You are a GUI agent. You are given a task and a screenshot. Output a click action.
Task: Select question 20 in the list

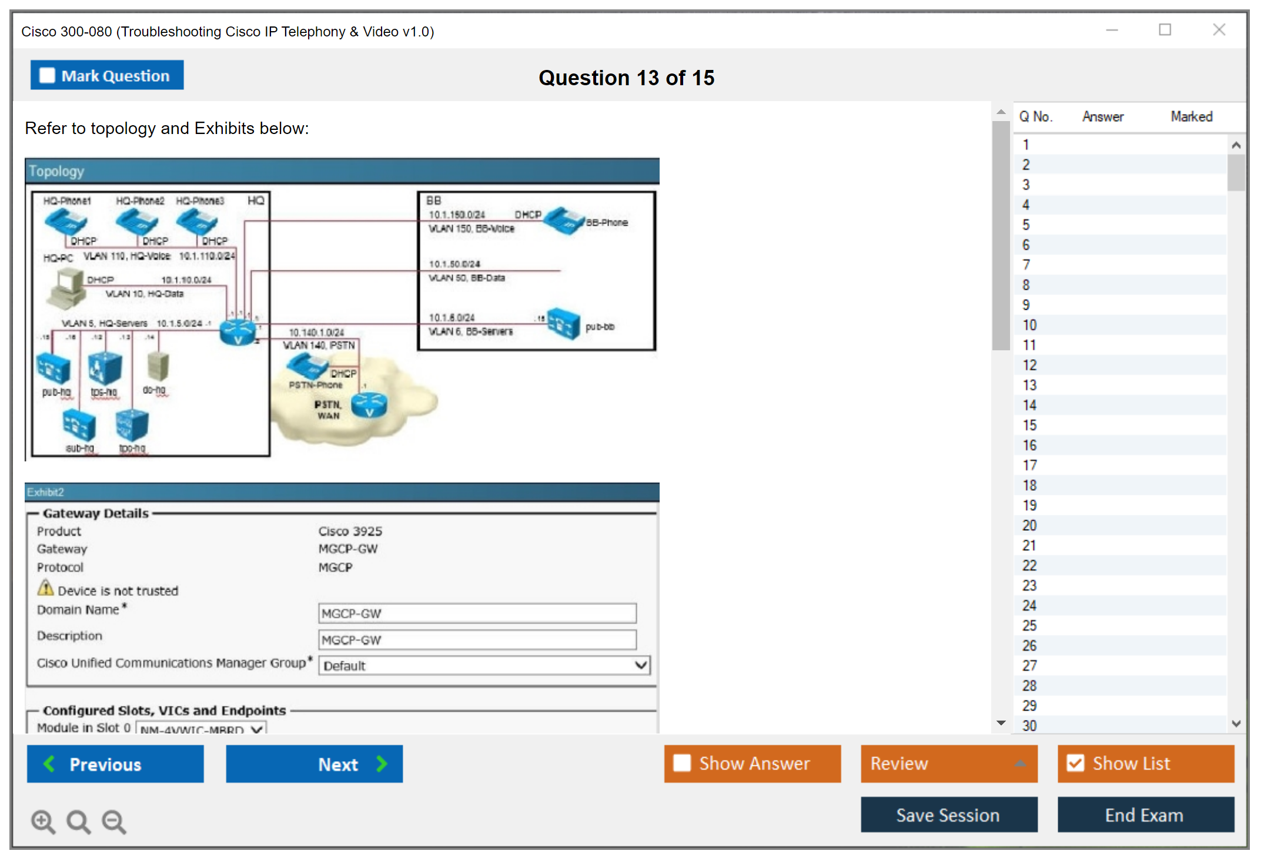(x=1029, y=525)
